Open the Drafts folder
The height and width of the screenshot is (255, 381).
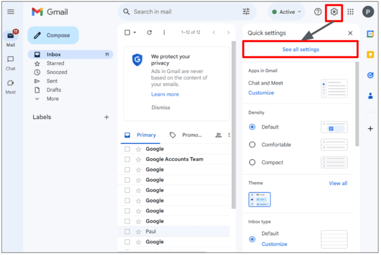54,90
